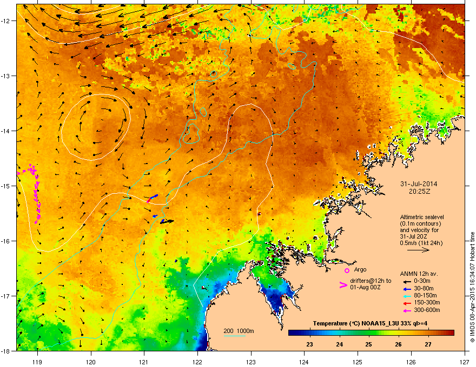
Task: Click the magenta 300-600m arrow symbol
Action: [407, 310]
